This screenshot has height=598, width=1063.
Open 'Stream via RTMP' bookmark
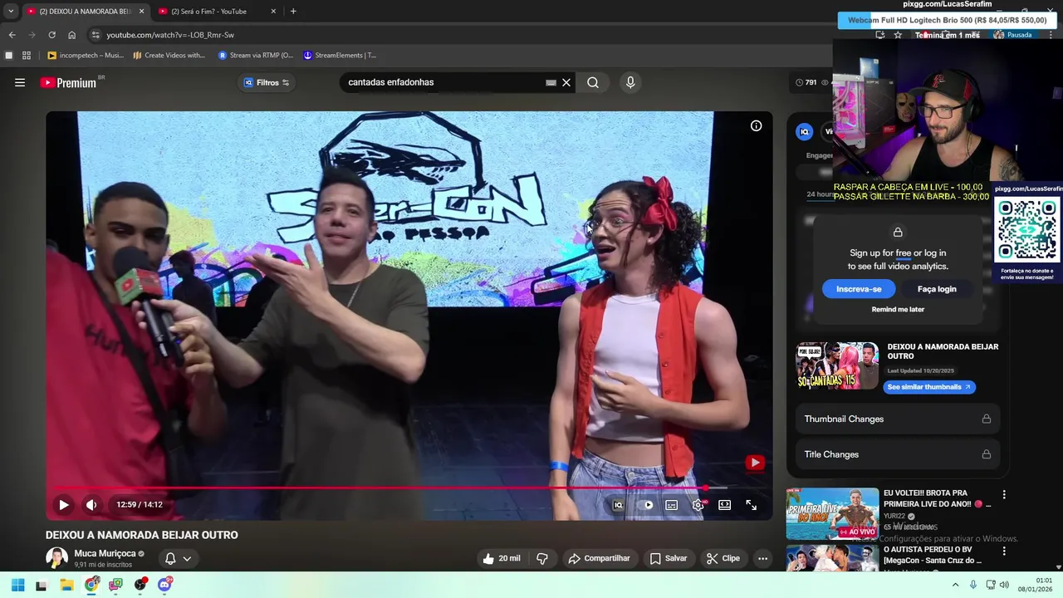tap(256, 56)
